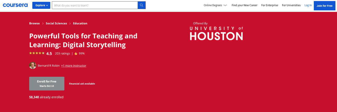The image size is (337, 112).
Task: Click the magnifier search button
Action: (x=142, y=5)
